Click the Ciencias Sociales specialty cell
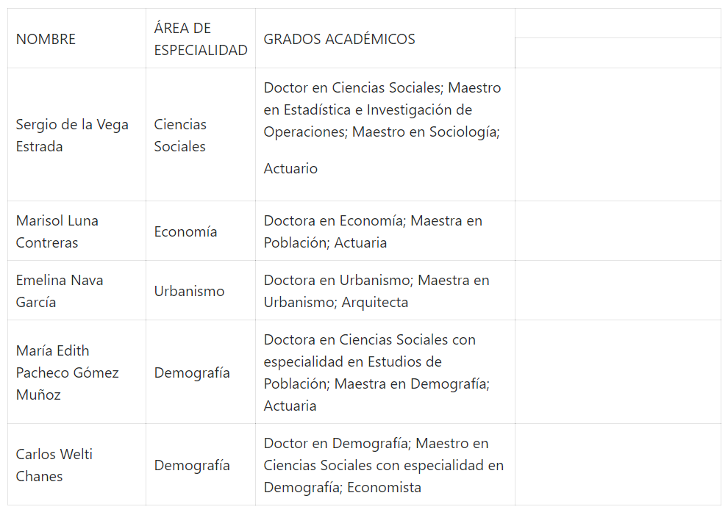The image size is (728, 515). point(180,135)
